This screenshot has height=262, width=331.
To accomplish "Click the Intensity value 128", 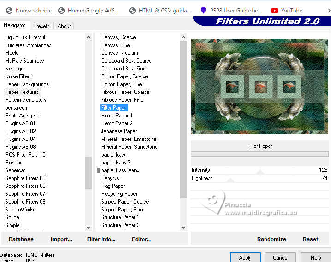I will pos(323,170).
